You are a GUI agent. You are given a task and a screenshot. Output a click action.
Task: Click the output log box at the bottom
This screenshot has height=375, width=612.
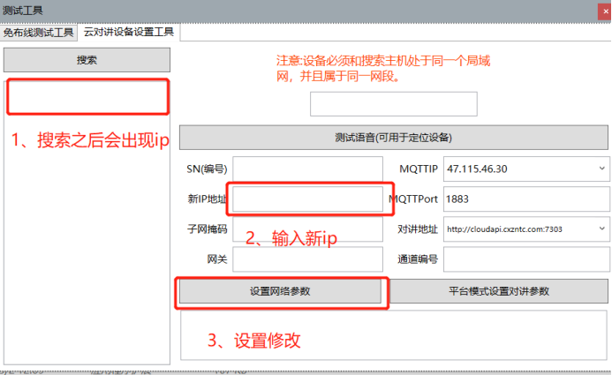[x=394, y=335]
